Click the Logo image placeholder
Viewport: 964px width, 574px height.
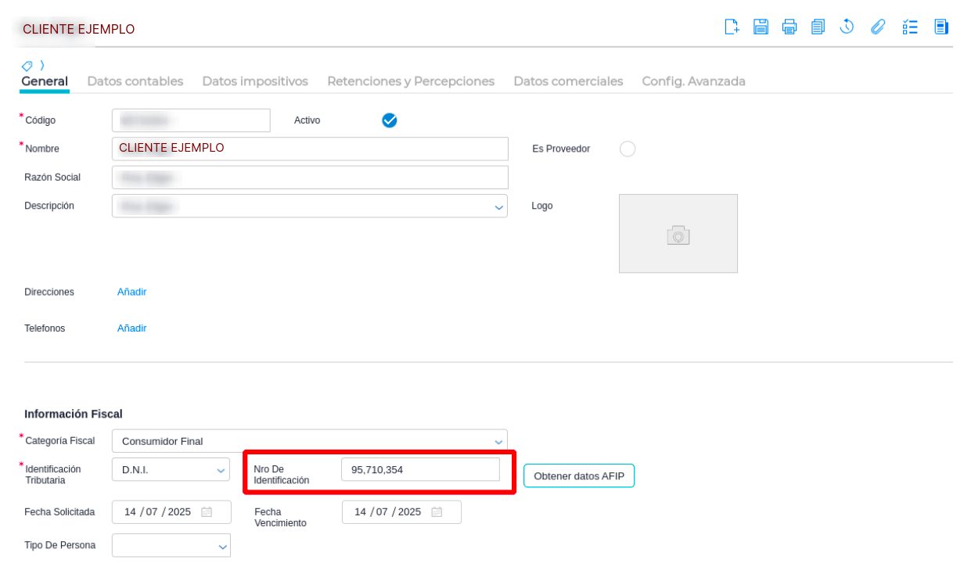pyautogui.click(x=678, y=234)
